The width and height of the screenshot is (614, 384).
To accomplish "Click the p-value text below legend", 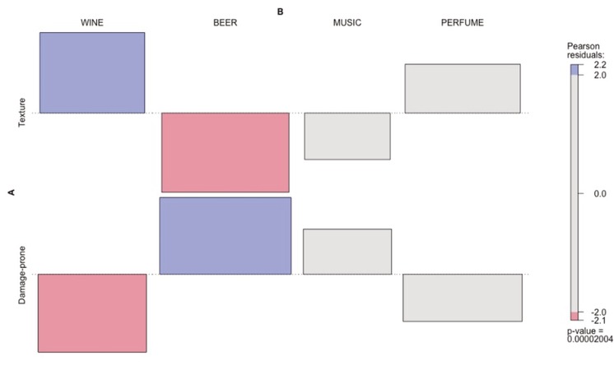I will pos(586,334).
